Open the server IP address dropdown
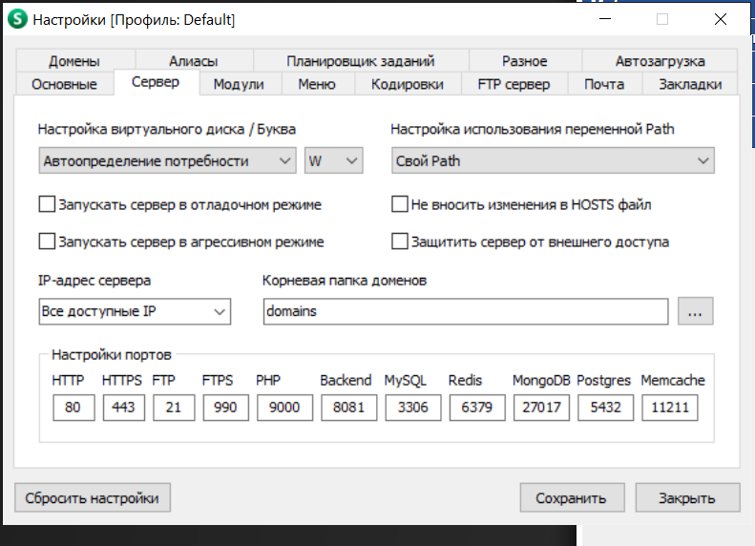 pyautogui.click(x=135, y=311)
